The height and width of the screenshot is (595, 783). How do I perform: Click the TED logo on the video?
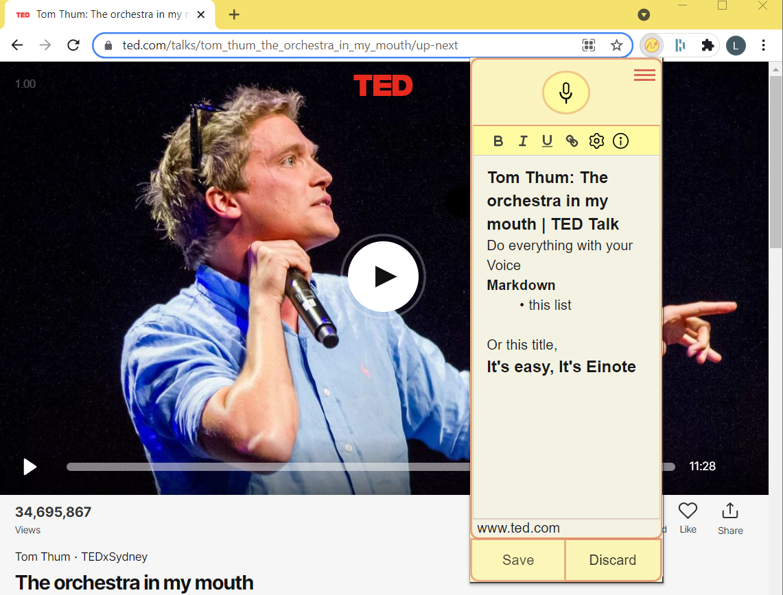point(383,85)
